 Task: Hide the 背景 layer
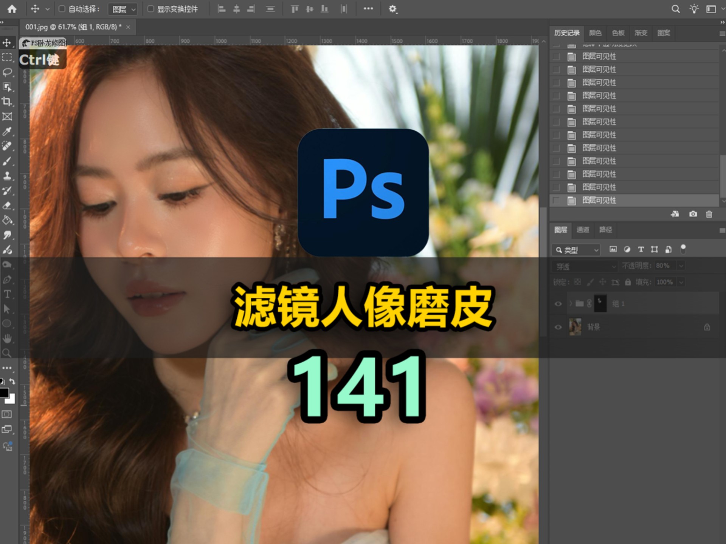click(558, 327)
